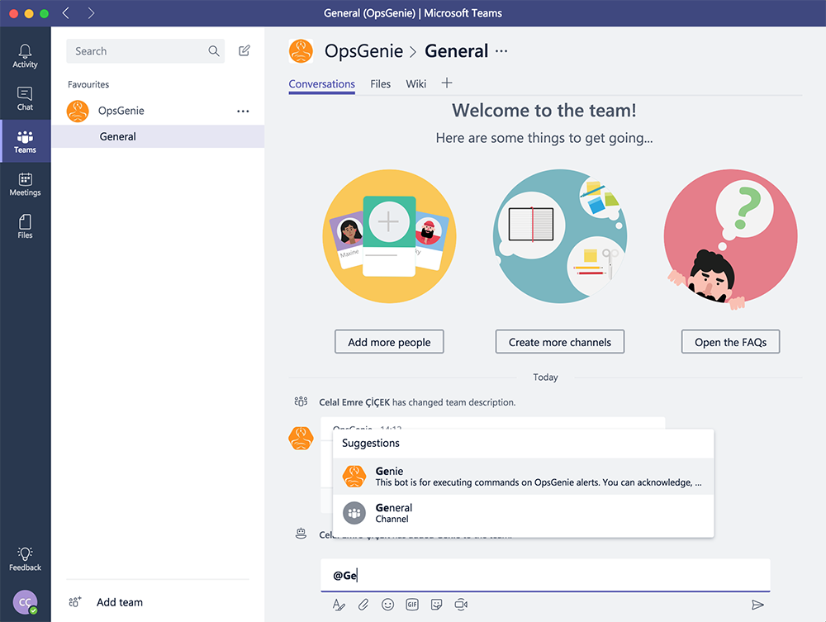The height and width of the screenshot is (622, 826).
Task: Click the OpsGenie team logo in header
Action: pos(301,51)
